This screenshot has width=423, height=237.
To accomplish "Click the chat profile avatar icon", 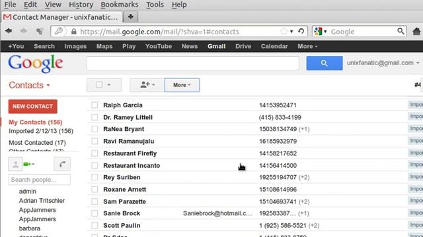I will click(x=15, y=164).
